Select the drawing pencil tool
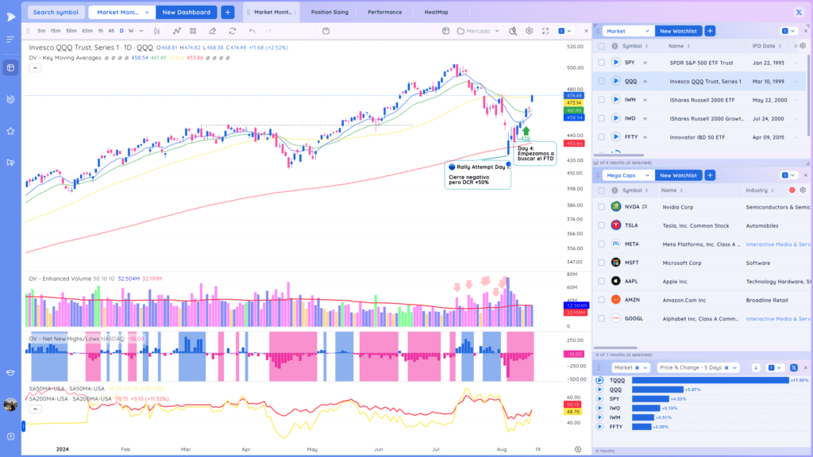813x457 pixels. [213, 31]
